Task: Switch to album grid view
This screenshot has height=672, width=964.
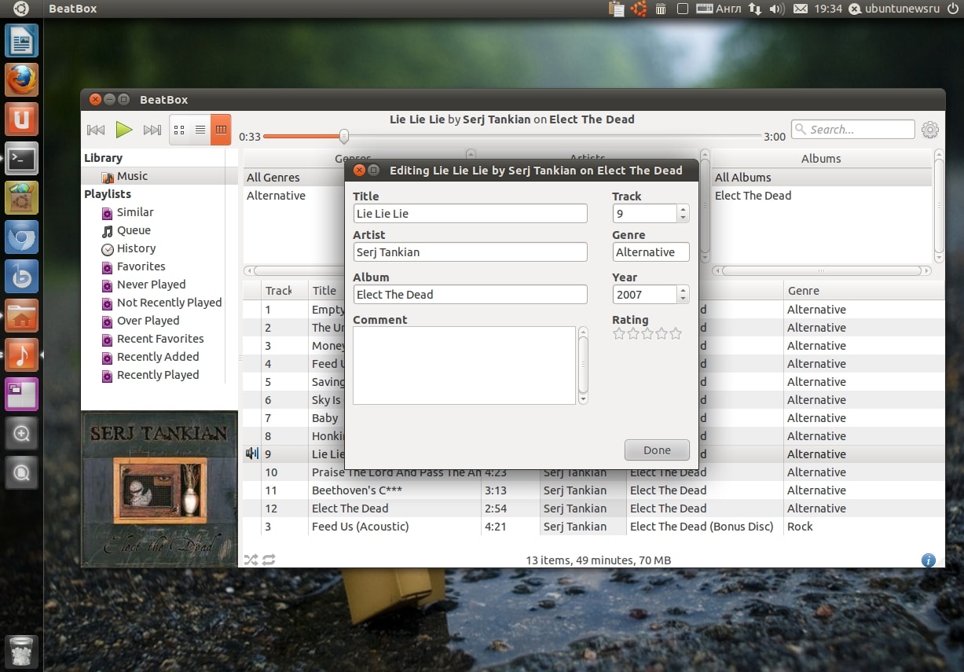Action: [x=179, y=130]
